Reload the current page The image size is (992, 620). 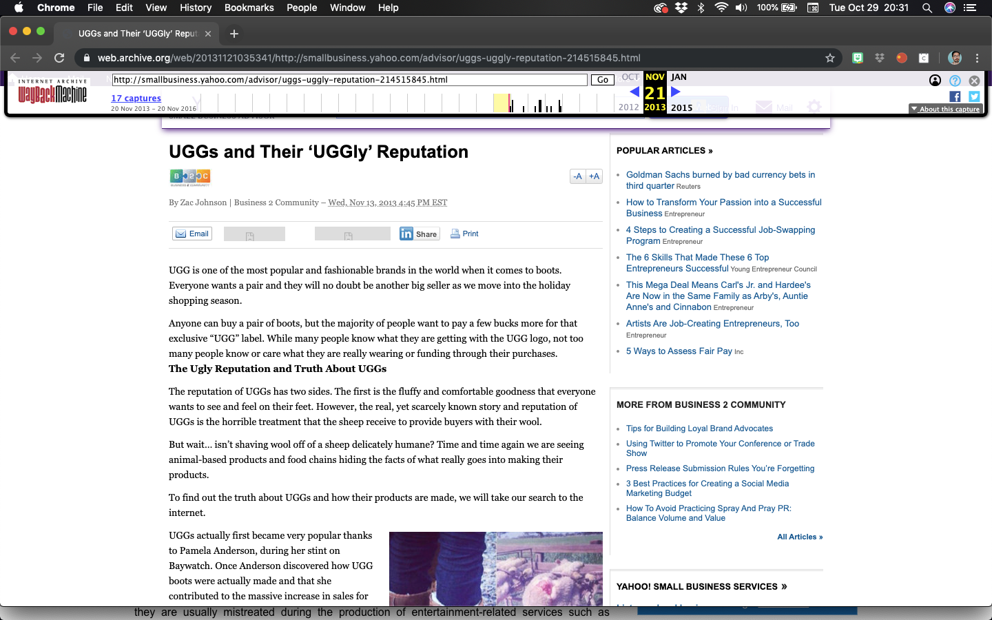(59, 58)
